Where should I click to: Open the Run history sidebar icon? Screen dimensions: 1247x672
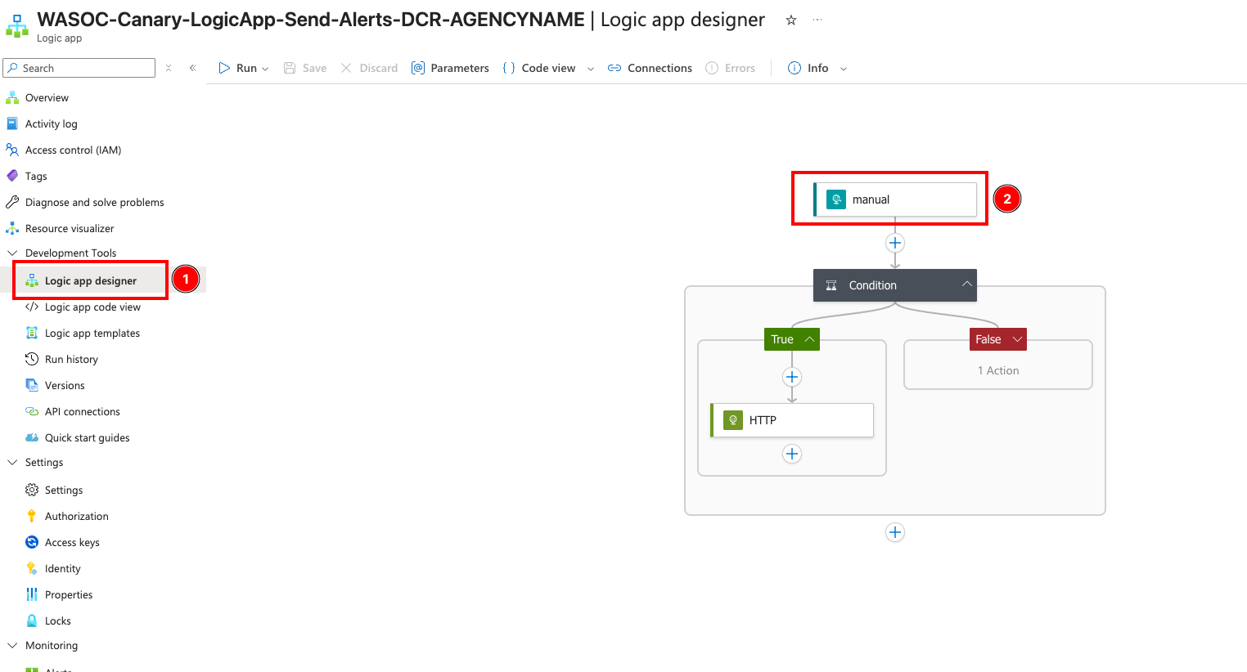point(30,359)
